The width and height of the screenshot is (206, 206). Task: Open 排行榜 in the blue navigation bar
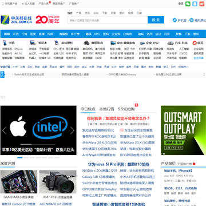tap(75, 34)
